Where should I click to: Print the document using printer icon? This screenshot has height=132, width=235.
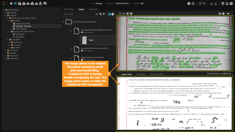pyautogui.click(x=220, y=13)
